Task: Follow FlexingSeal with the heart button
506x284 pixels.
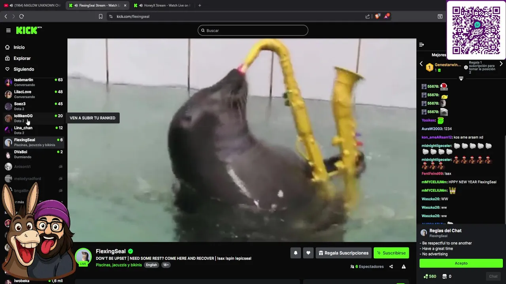Action: tap(308, 253)
